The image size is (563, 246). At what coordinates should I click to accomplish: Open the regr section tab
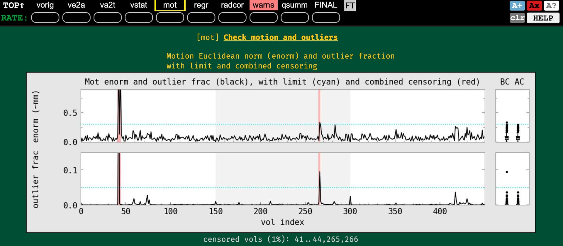(201, 5)
